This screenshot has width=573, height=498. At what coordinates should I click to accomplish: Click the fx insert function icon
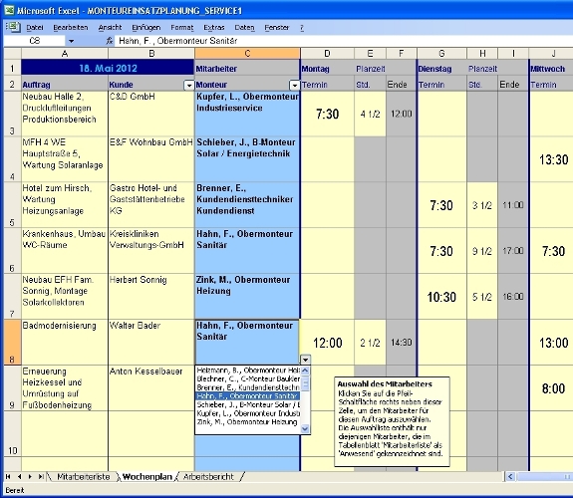coord(110,41)
